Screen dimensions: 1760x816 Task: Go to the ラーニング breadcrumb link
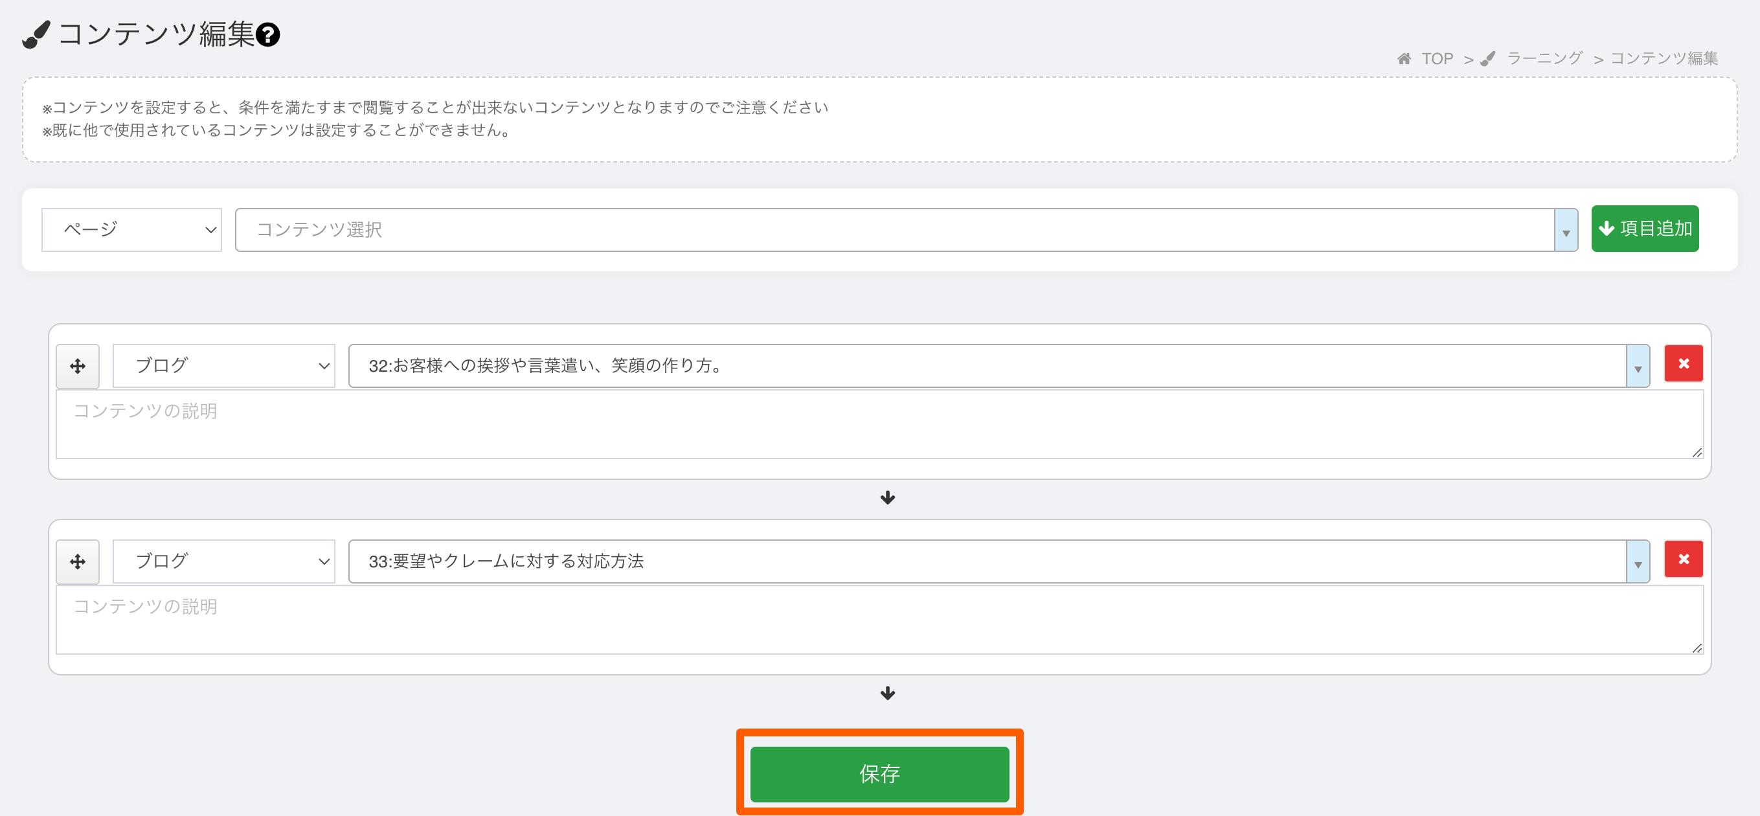[x=1545, y=59]
